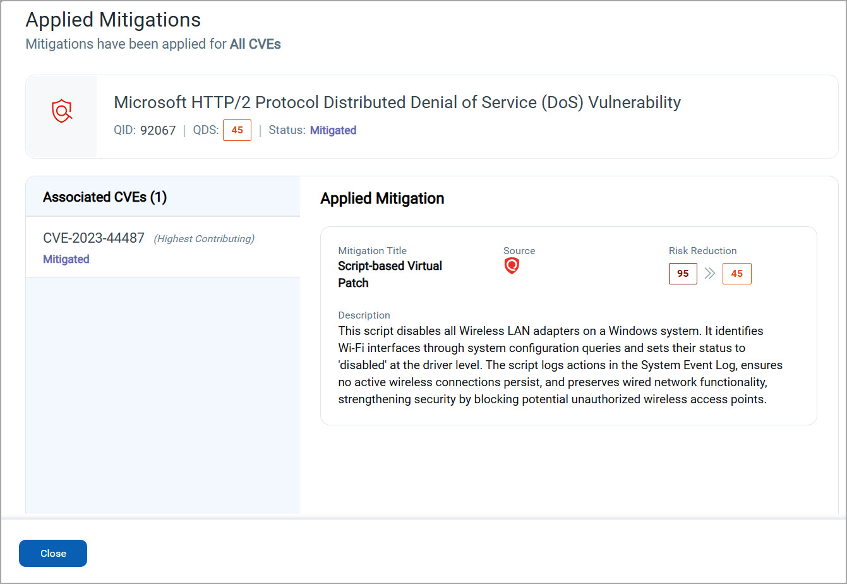847x584 pixels.
Task: Click the Microsoft HTTP/2 vulnerability title
Action: [x=397, y=102]
